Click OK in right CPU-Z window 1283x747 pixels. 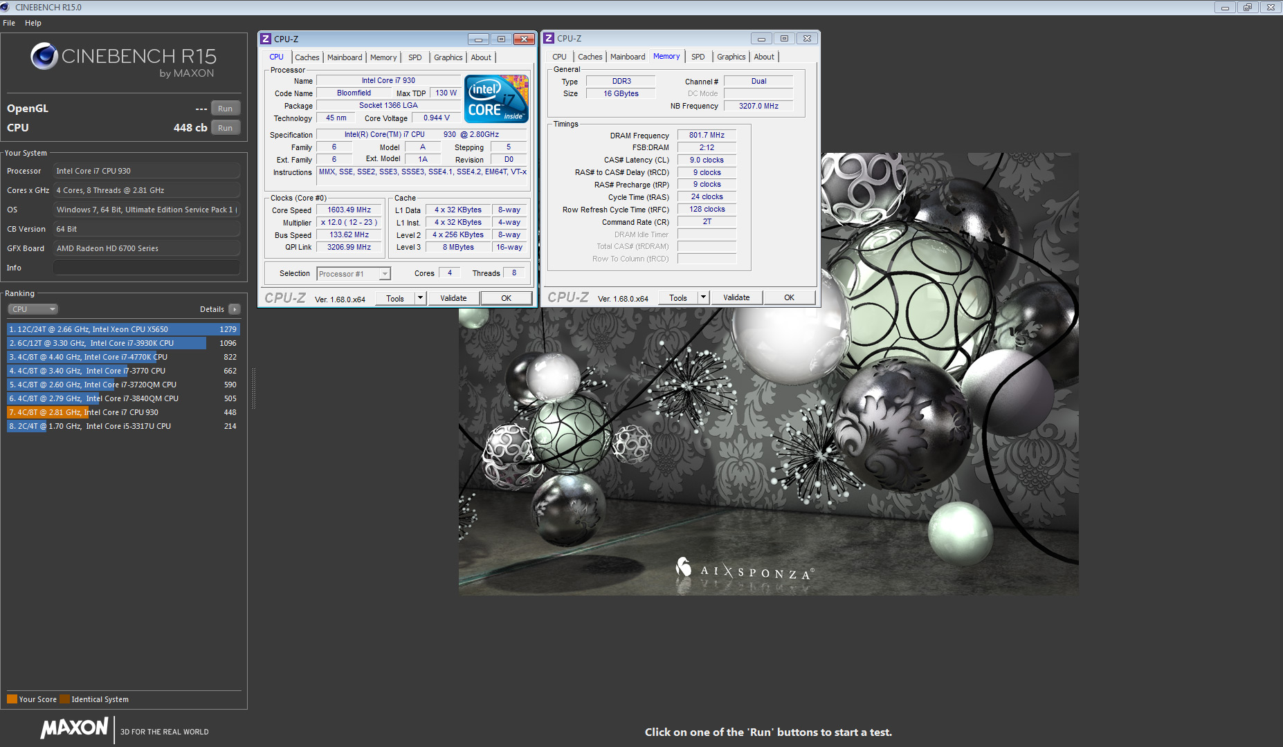click(789, 297)
